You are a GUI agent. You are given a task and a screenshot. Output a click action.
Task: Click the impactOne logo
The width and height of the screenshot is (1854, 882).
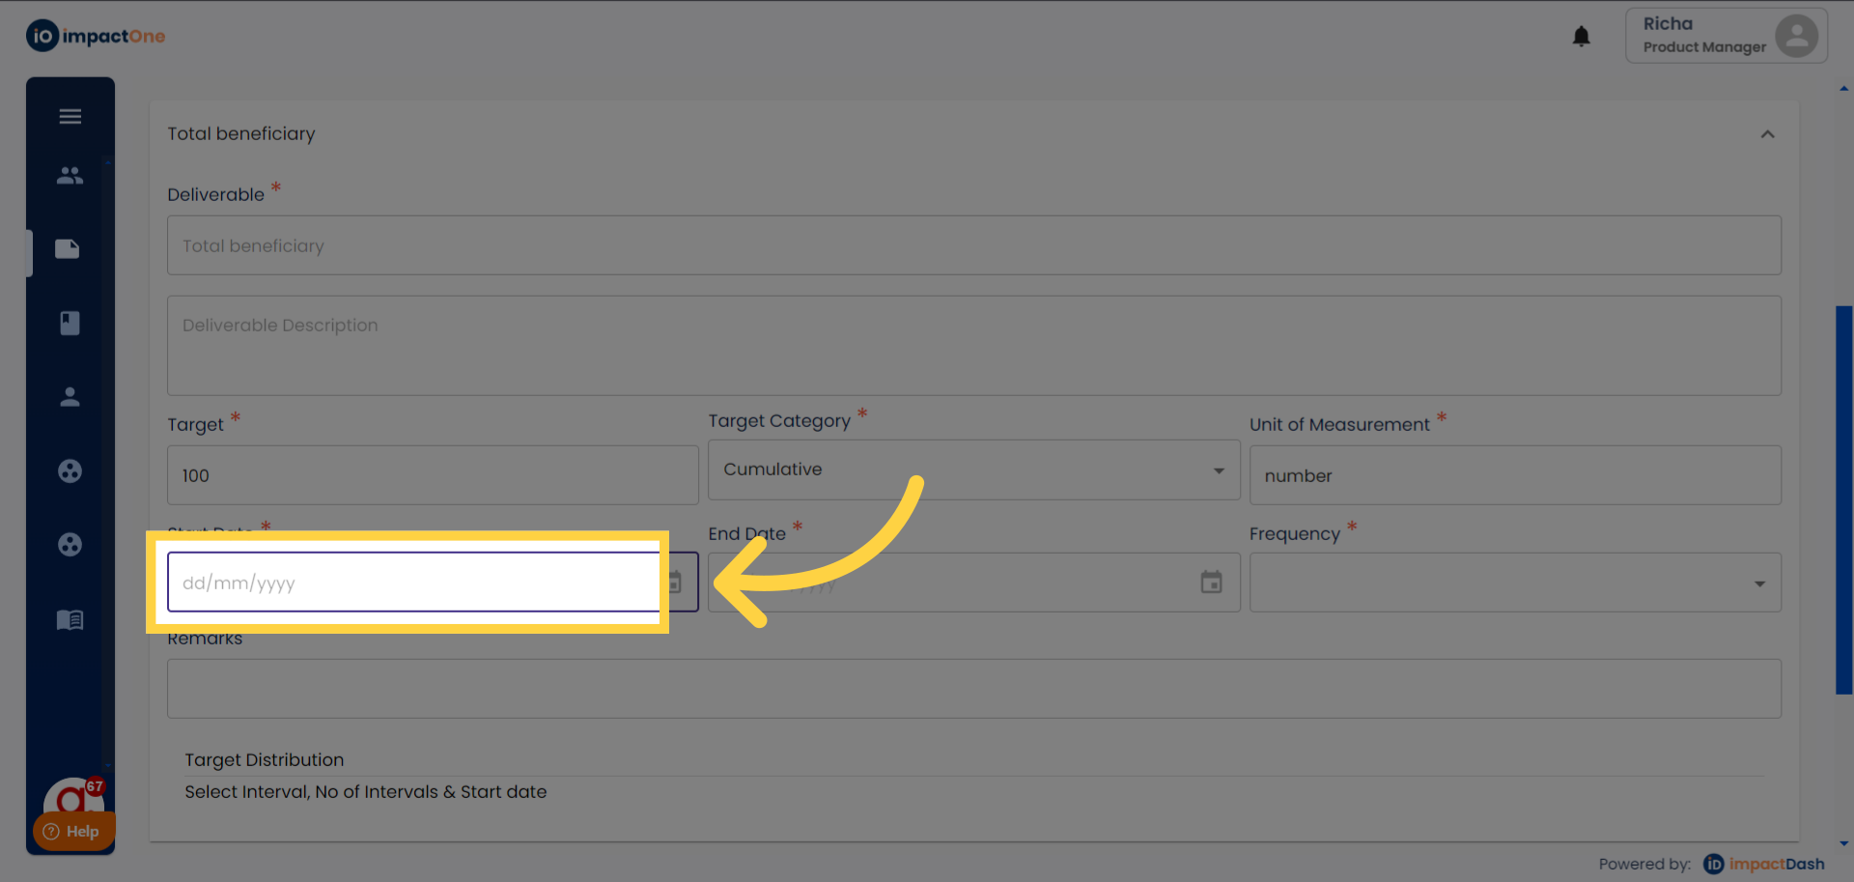[96, 37]
